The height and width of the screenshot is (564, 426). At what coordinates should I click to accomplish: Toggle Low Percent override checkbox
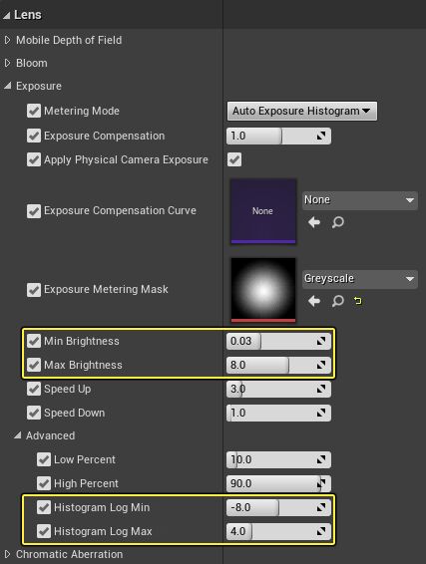(x=44, y=459)
